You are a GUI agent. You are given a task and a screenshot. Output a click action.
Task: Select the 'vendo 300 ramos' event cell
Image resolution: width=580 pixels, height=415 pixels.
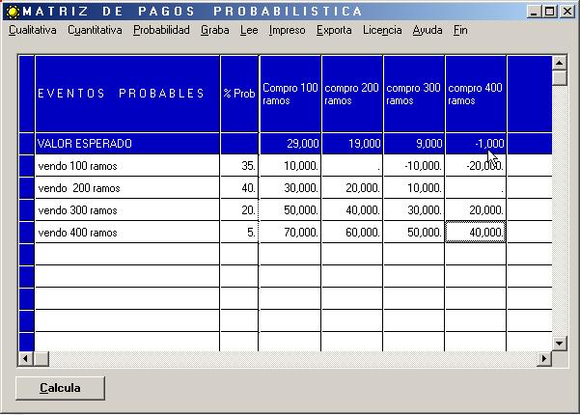(127, 210)
